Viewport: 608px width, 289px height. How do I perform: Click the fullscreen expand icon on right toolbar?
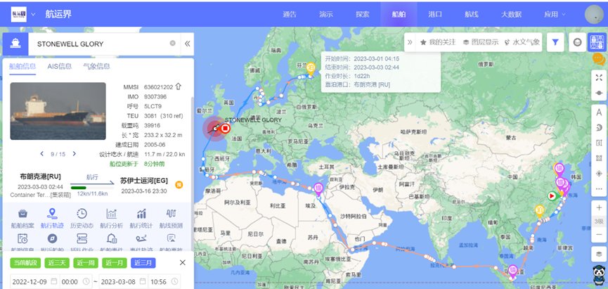(x=599, y=77)
